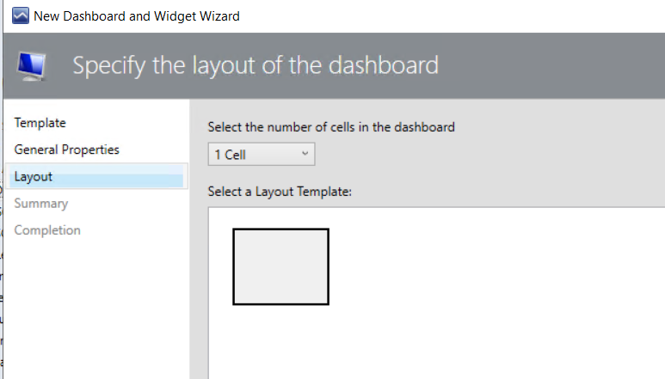Choose the single-cell layout template thumbnail
Screen dimensions: 665x379
coord(280,266)
